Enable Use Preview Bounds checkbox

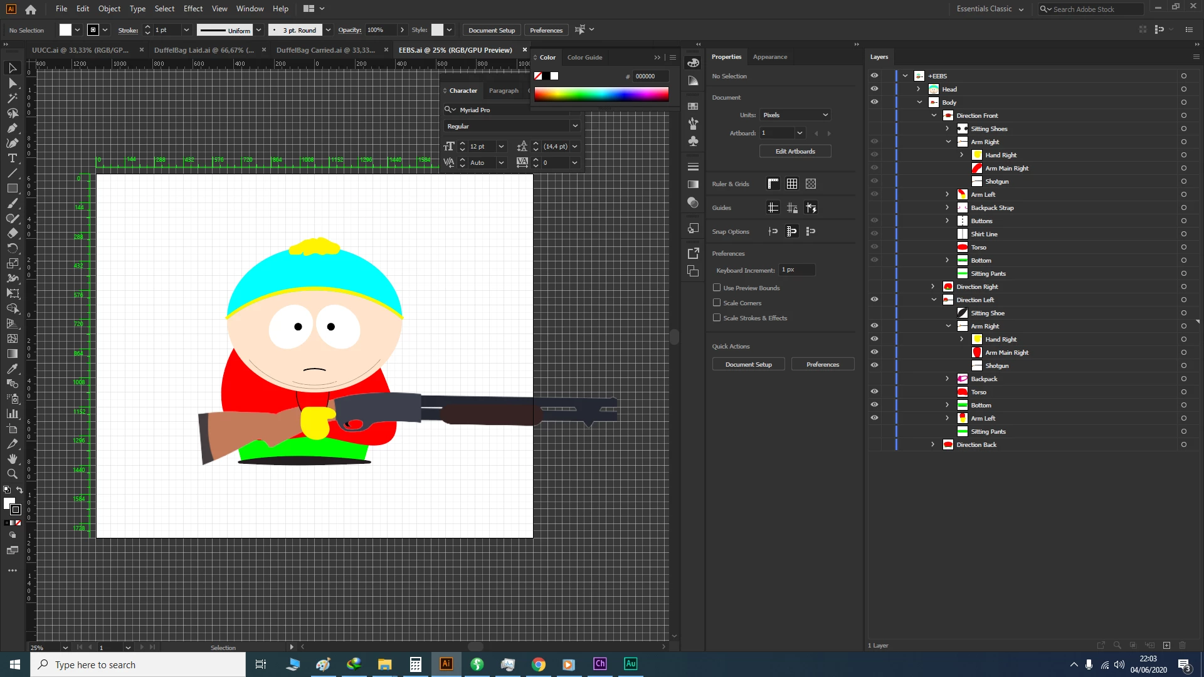pyautogui.click(x=717, y=288)
